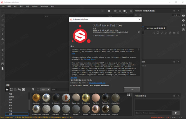Select the Polygon Fill tool
Image resolution: width=186 pixels, height=119 pixels.
point(2,30)
